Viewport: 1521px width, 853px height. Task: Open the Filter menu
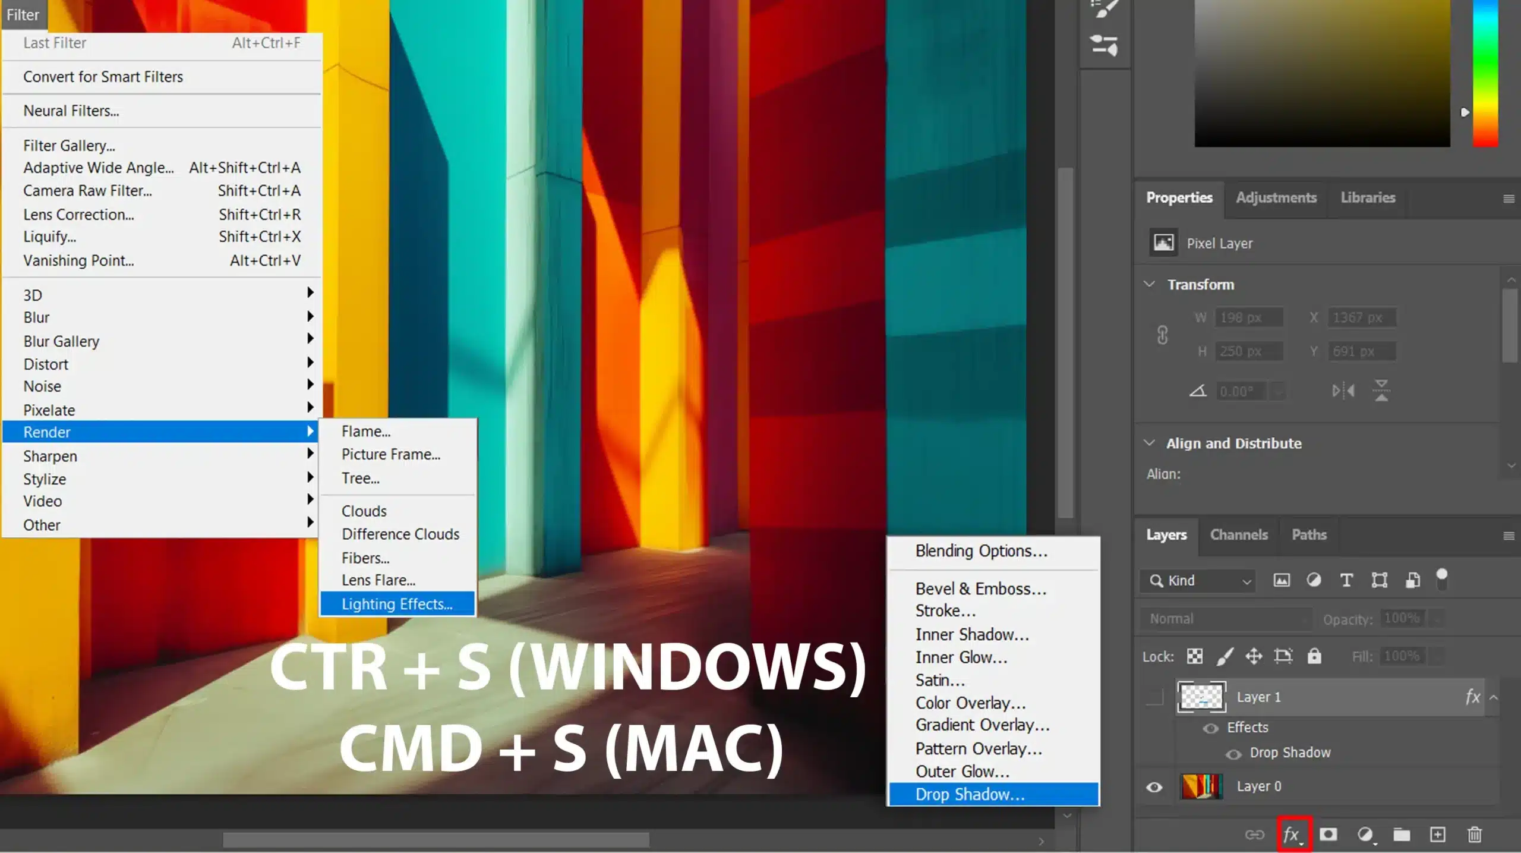(x=23, y=14)
